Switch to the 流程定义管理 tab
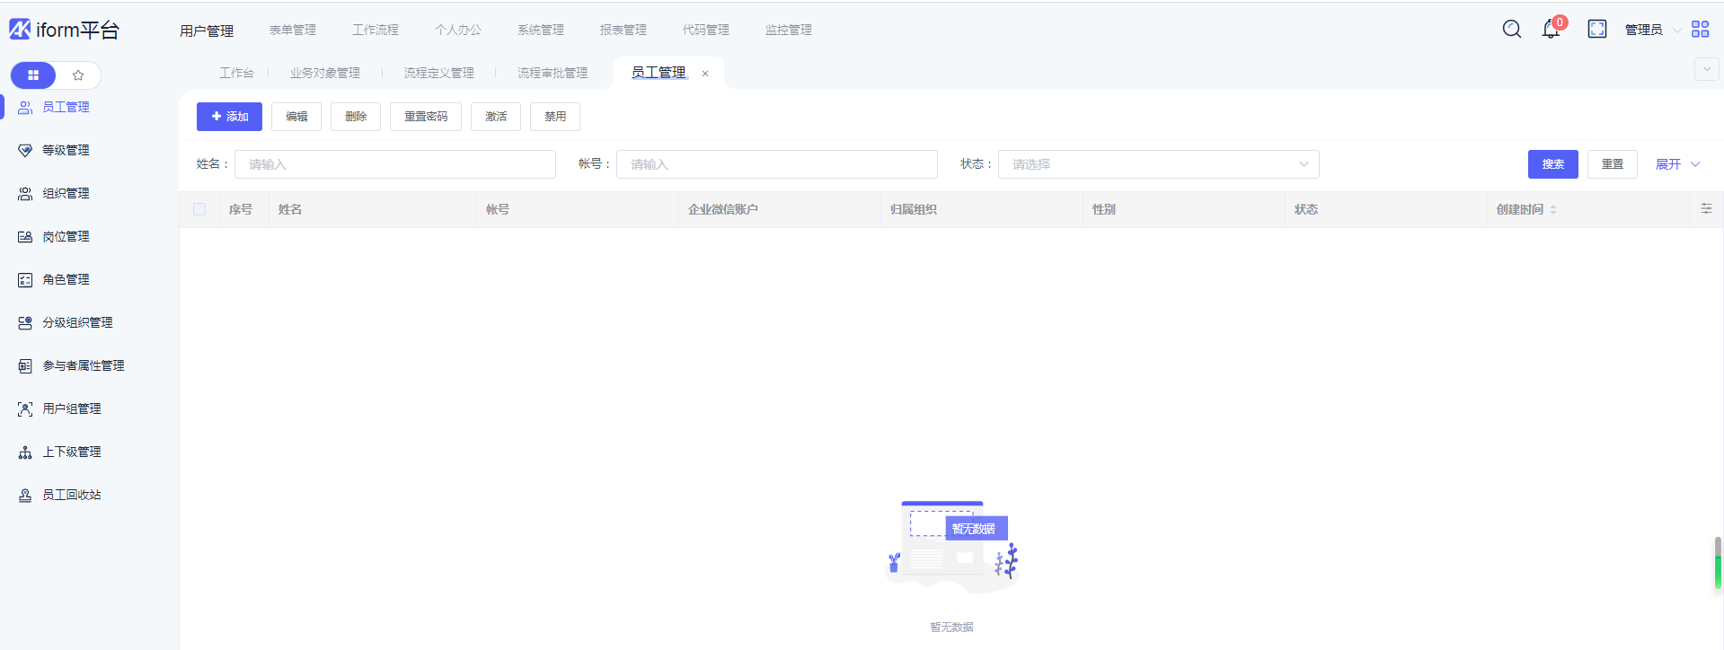The height and width of the screenshot is (650, 1724). click(x=438, y=73)
